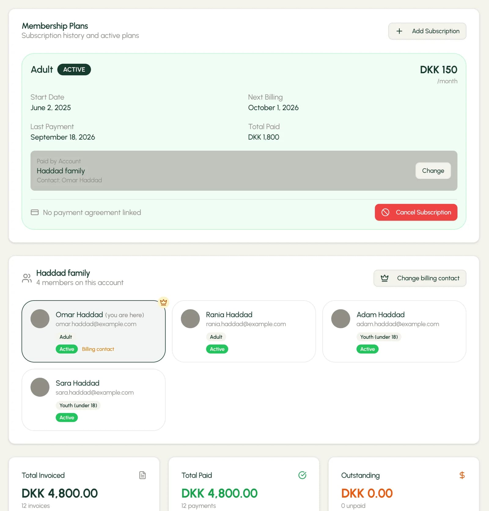Click Sara Haddad's avatar
Image resolution: width=489 pixels, height=511 pixels.
coord(40,387)
